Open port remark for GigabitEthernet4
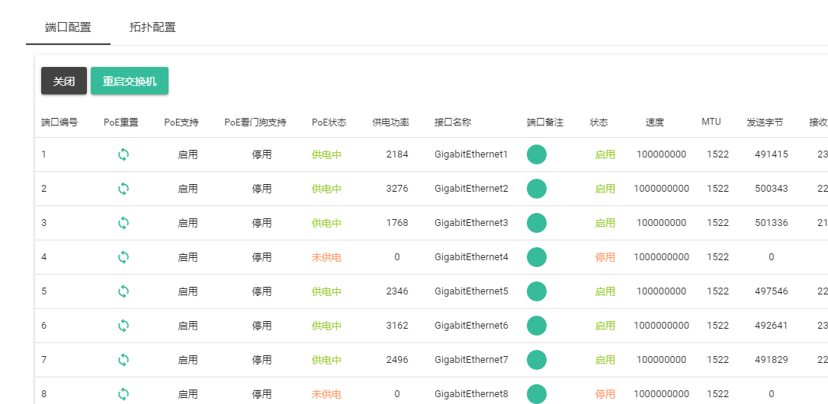This screenshot has width=828, height=404. (537, 257)
